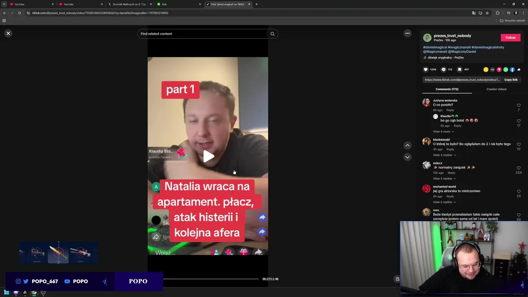The height and width of the screenshot is (297, 528).
Task: Open more share options arrow
Action: (519, 70)
